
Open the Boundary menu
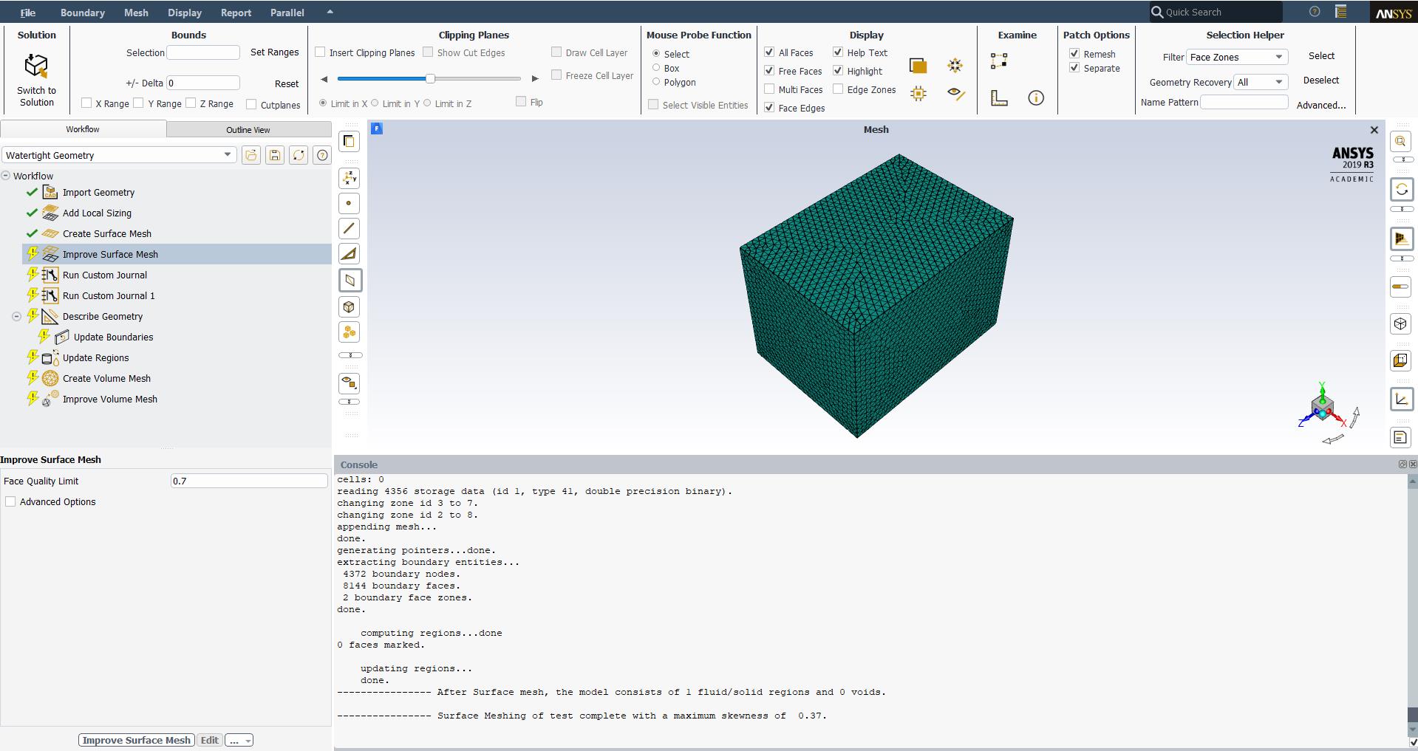click(x=82, y=13)
